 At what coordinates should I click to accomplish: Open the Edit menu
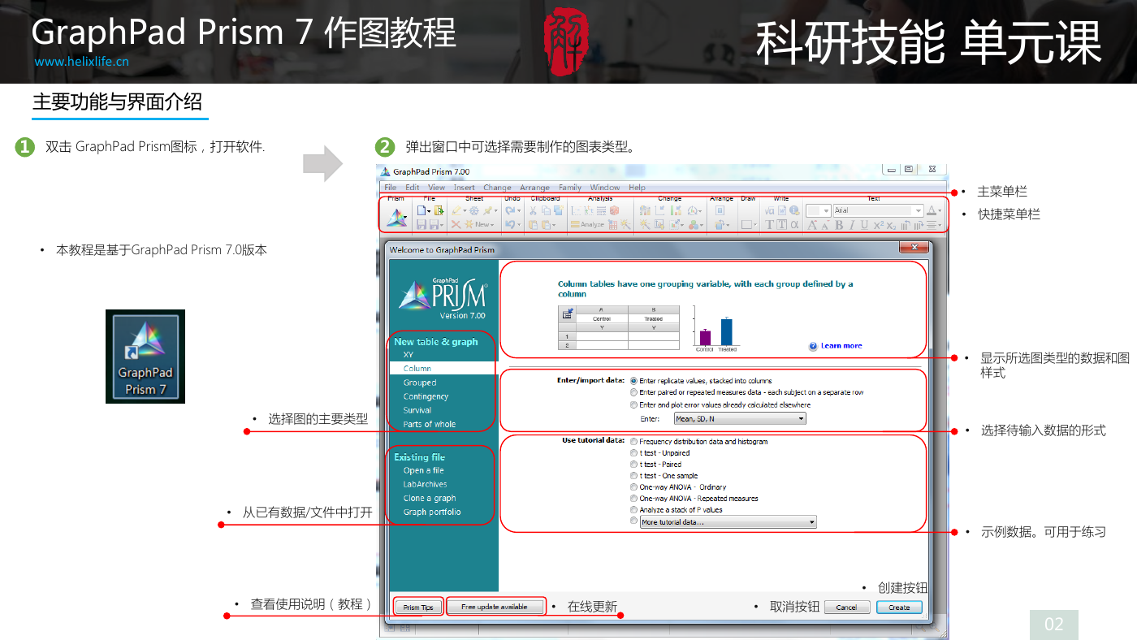413,188
